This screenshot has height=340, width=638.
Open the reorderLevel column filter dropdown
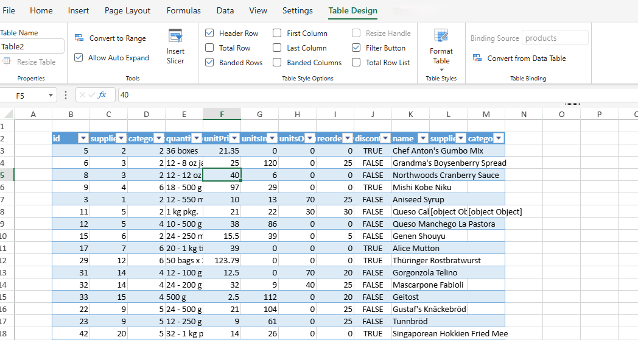point(348,138)
